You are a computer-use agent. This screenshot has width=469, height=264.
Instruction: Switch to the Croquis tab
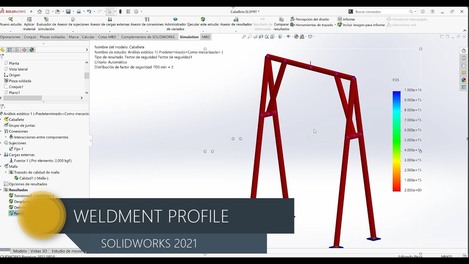click(30, 37)
